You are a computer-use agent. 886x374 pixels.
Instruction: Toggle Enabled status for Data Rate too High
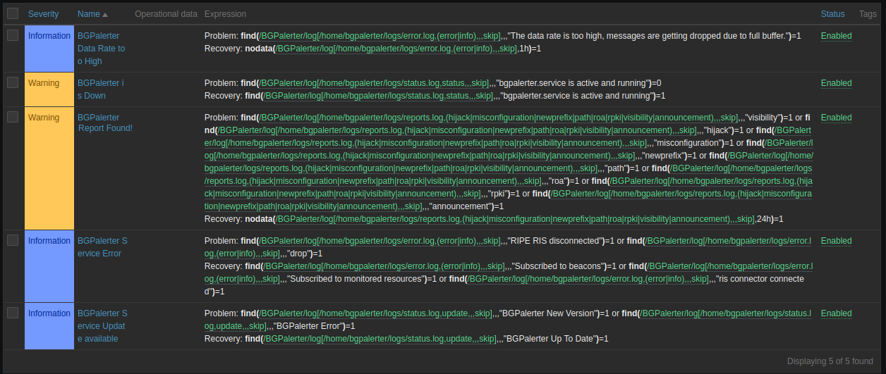836,36
